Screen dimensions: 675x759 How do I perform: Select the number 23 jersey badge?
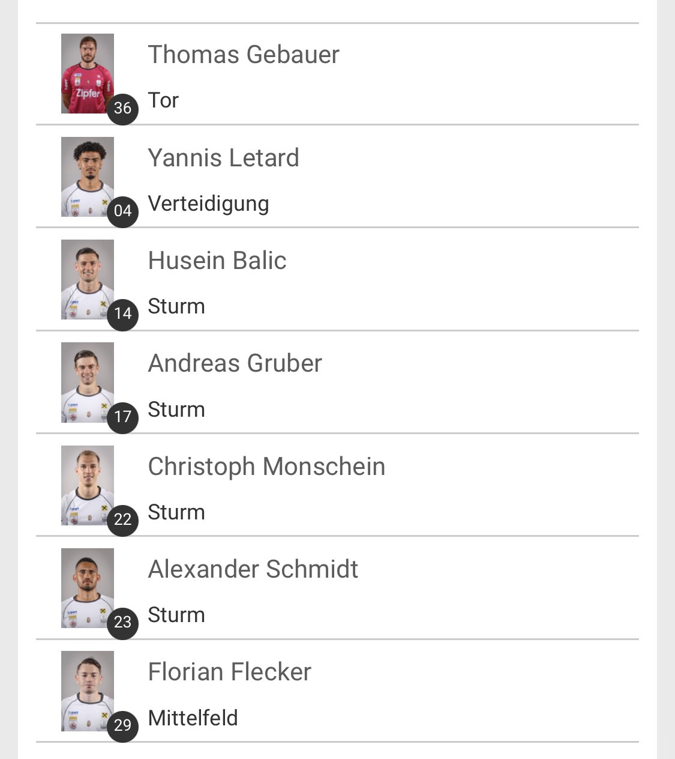(122, 622)
